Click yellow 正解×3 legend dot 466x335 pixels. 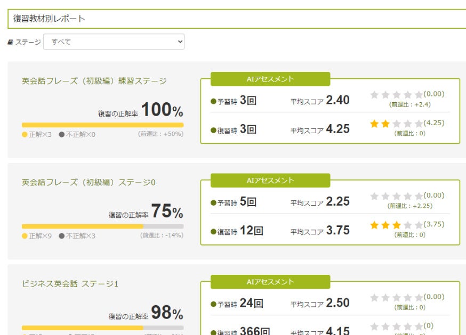pyautogui.click(x=25, y=134)
